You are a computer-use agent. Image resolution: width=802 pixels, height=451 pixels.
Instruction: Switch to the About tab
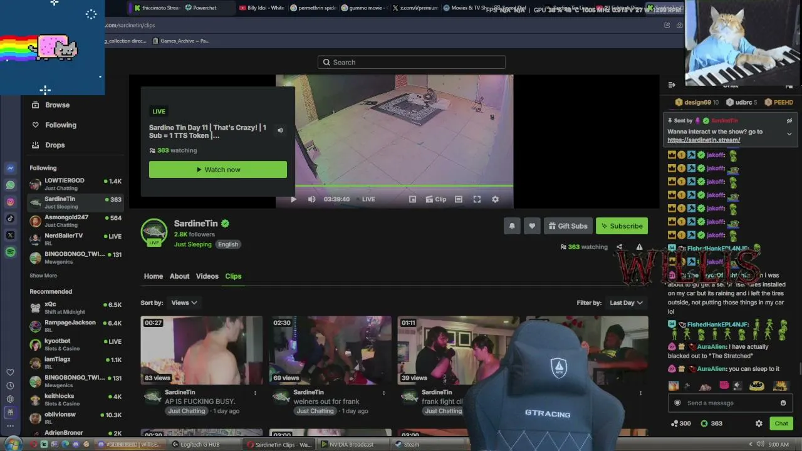tap(179, 276)
